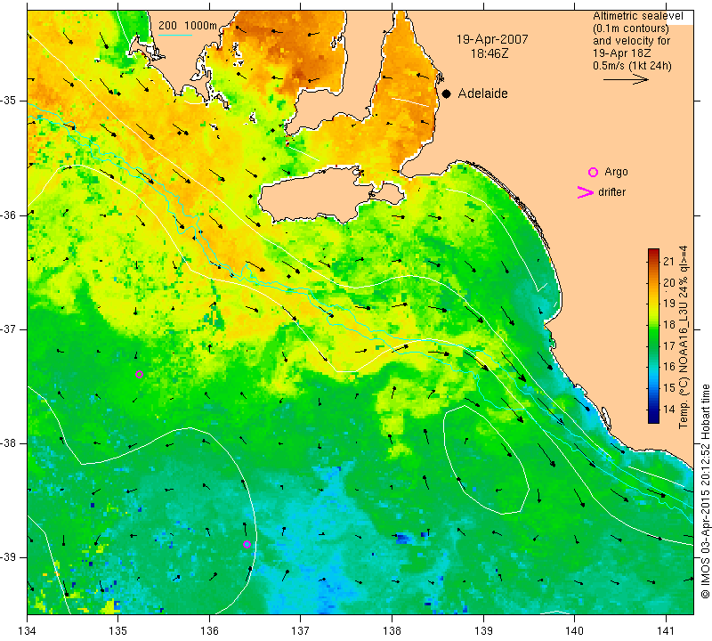Screen dimensions: 712x641
Task: Click latitude axis label -39
Action: [9, 557]
